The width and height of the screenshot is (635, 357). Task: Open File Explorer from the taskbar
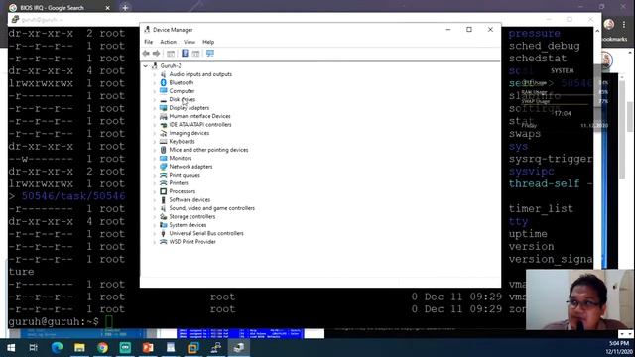pyautogui.click(x=79, y=348)
